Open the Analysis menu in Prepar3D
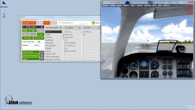 click(140, 5)
